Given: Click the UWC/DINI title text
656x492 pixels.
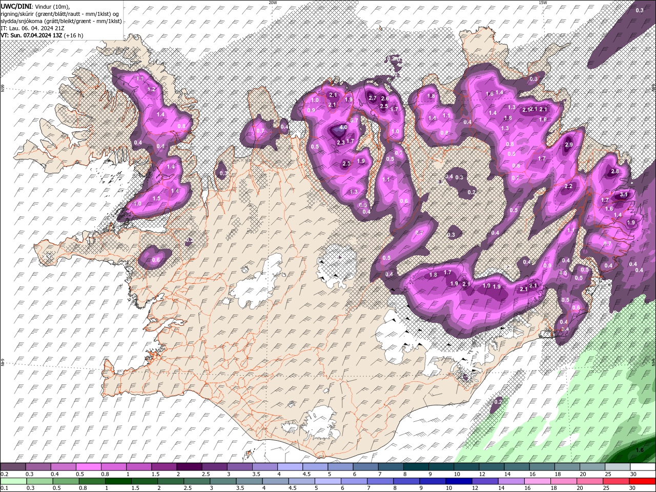Looking at the screenshot, I should [x=16, y=6].
